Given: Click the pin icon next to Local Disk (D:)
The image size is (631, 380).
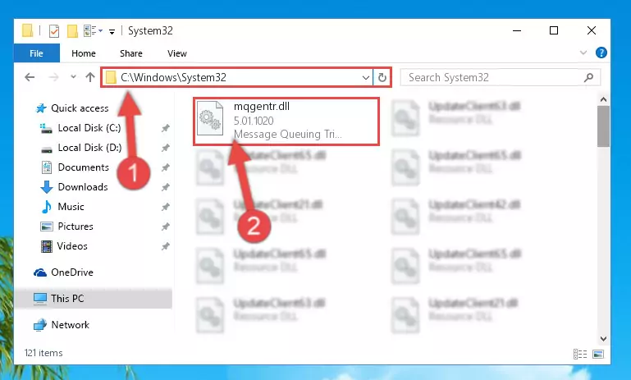Looking at the screenshot, I should click(x=166, y=148).
